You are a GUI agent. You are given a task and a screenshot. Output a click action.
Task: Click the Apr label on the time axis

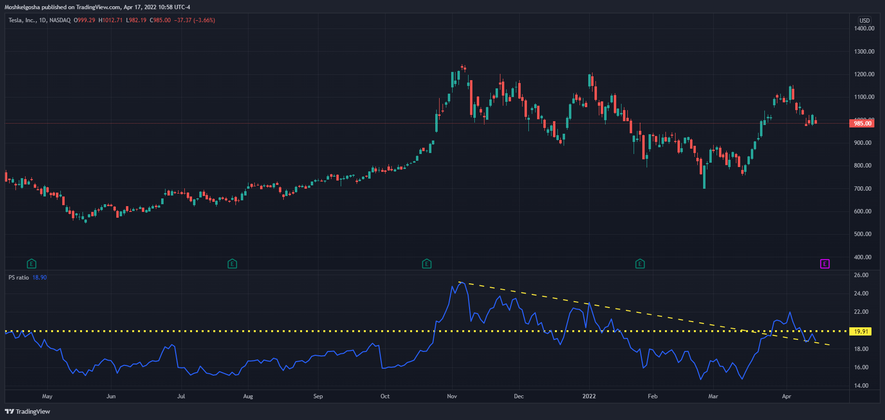787,396
